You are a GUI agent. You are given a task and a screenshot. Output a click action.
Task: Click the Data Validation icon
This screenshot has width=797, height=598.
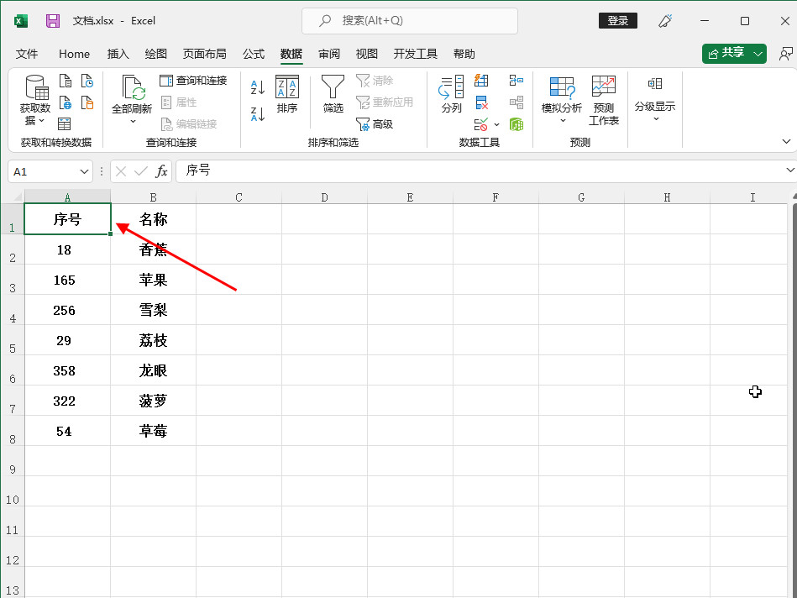481,124
